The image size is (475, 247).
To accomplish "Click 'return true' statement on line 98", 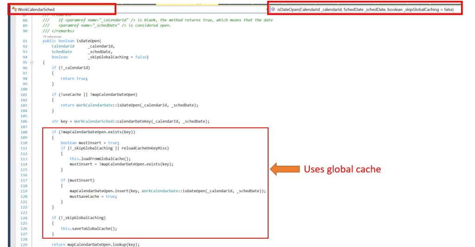I will tap(73, 78).
